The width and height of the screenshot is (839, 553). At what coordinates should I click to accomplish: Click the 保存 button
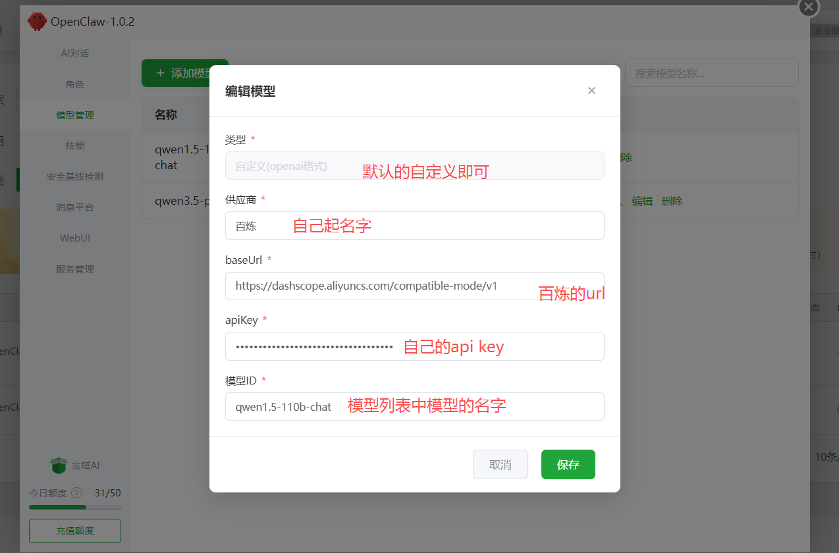pyautogui.click(x=568, y=465)
